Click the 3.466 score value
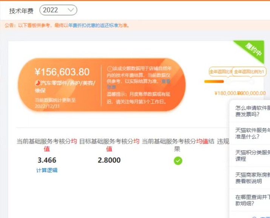 click(47, 160)
